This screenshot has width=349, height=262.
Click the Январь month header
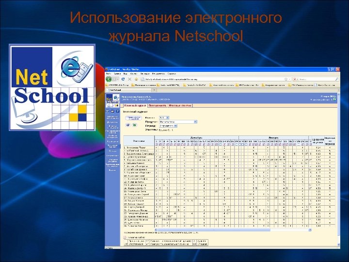tap(274, 137)
